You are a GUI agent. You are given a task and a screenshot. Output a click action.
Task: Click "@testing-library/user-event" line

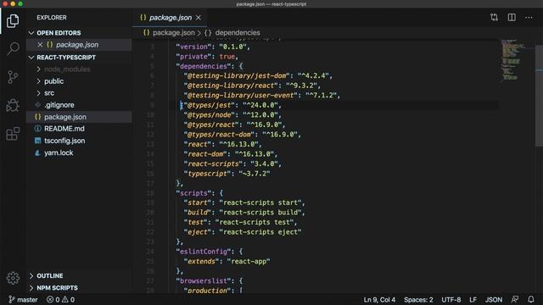tap(262, 95)
